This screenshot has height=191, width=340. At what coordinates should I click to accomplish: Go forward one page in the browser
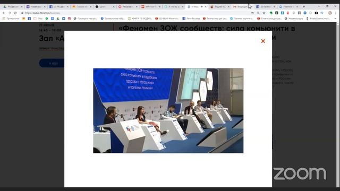click(x=10, y=13)
